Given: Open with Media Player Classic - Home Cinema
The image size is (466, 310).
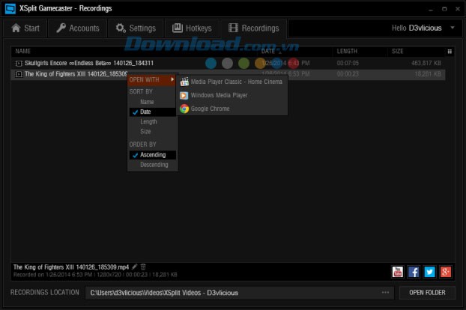Looking at the screenshot, I should point(232,82).
